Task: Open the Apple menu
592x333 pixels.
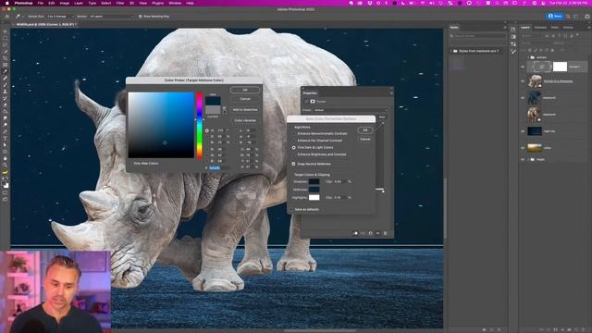Action: 6,3
